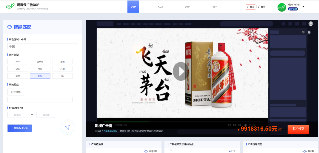The image size is (319, 153).
Task: Open the 行业选择 industry selector
Action: [x=16, y=92]
